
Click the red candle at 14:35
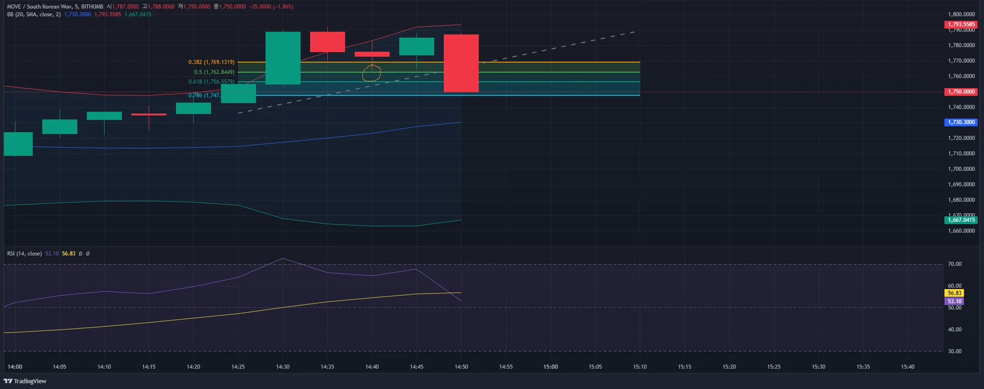(327, 42)
